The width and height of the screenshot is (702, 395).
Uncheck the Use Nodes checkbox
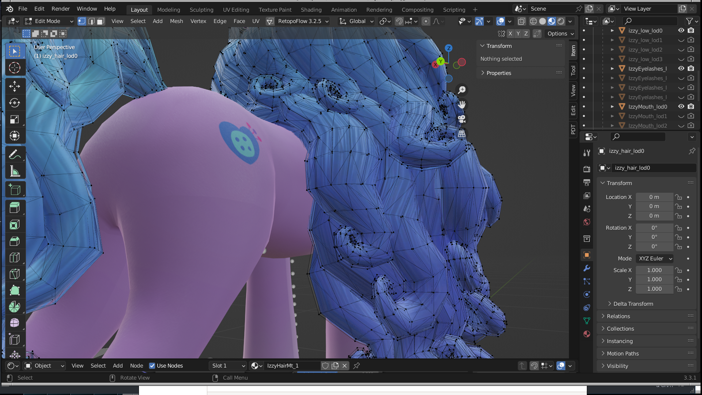[x=152, y=366]
